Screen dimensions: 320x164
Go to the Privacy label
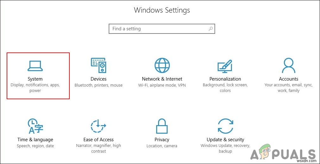pyautogui.click(x=162, y=140)
